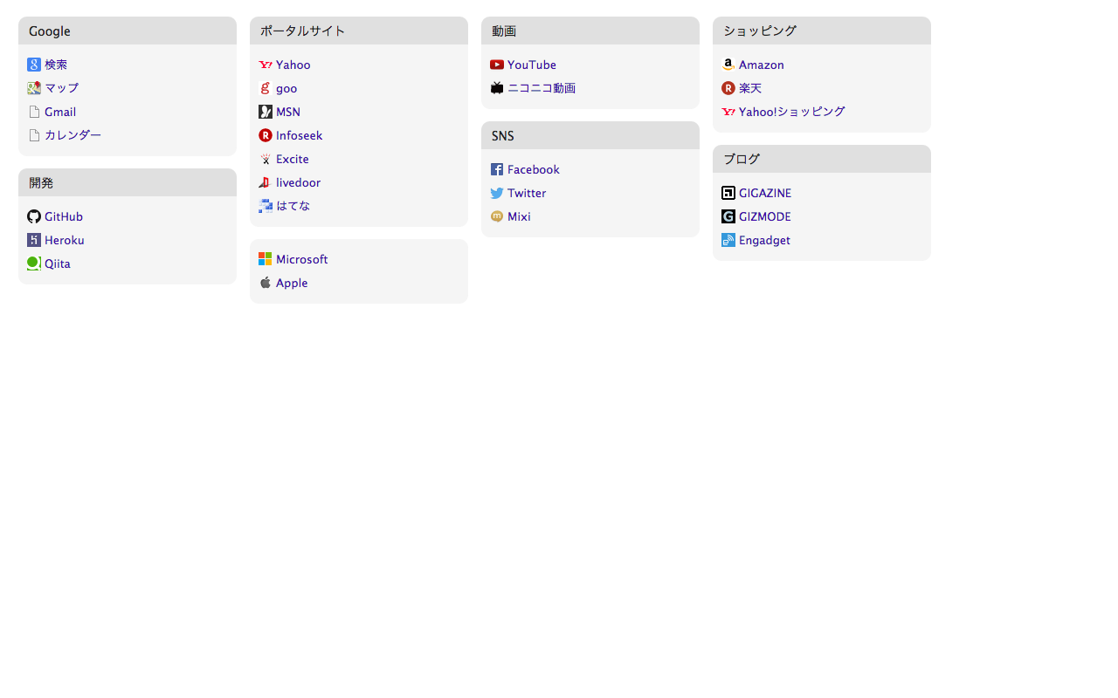Click the blue Hatena icon
Screen dimensions: 1118x698
point(266,206)
